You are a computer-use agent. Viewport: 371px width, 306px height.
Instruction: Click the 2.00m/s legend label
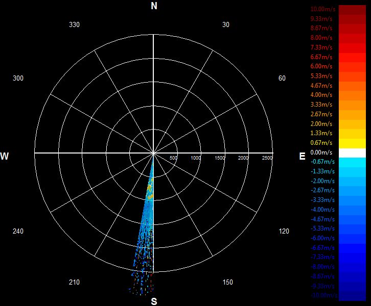[x=321, y=124]
